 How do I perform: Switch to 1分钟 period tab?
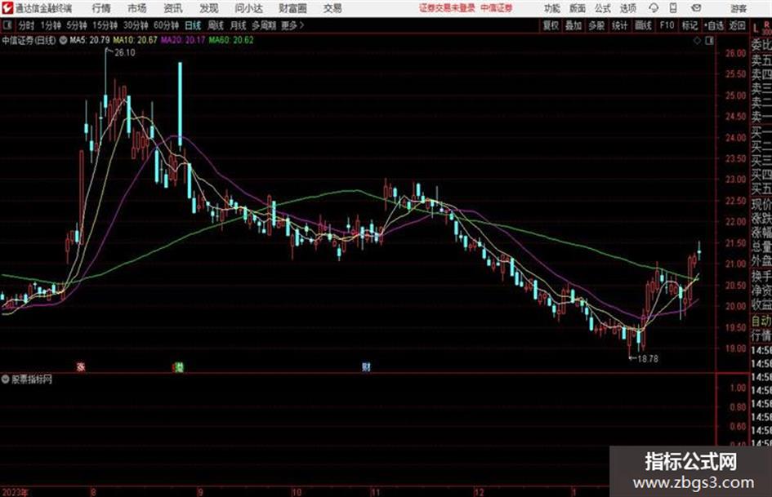coord(51,25)
